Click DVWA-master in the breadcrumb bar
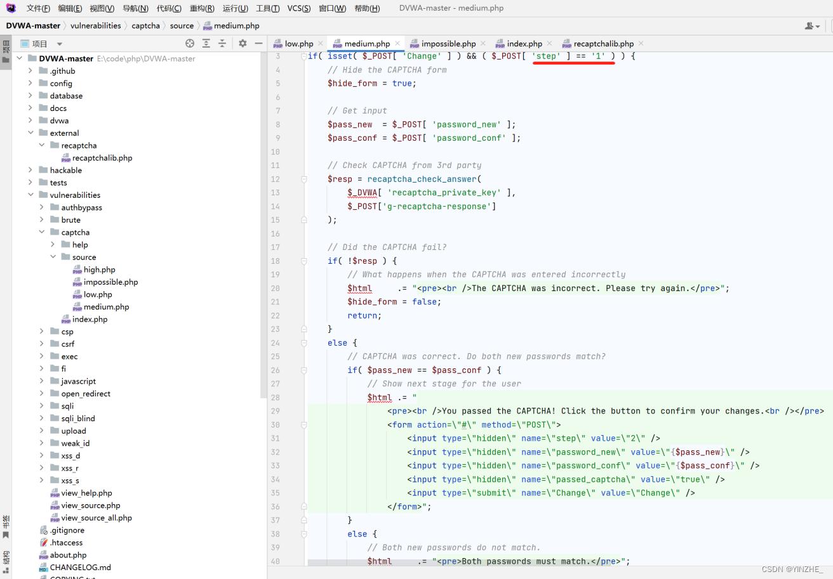The width and height of the screenshot is (833, 579). point(33,26)
